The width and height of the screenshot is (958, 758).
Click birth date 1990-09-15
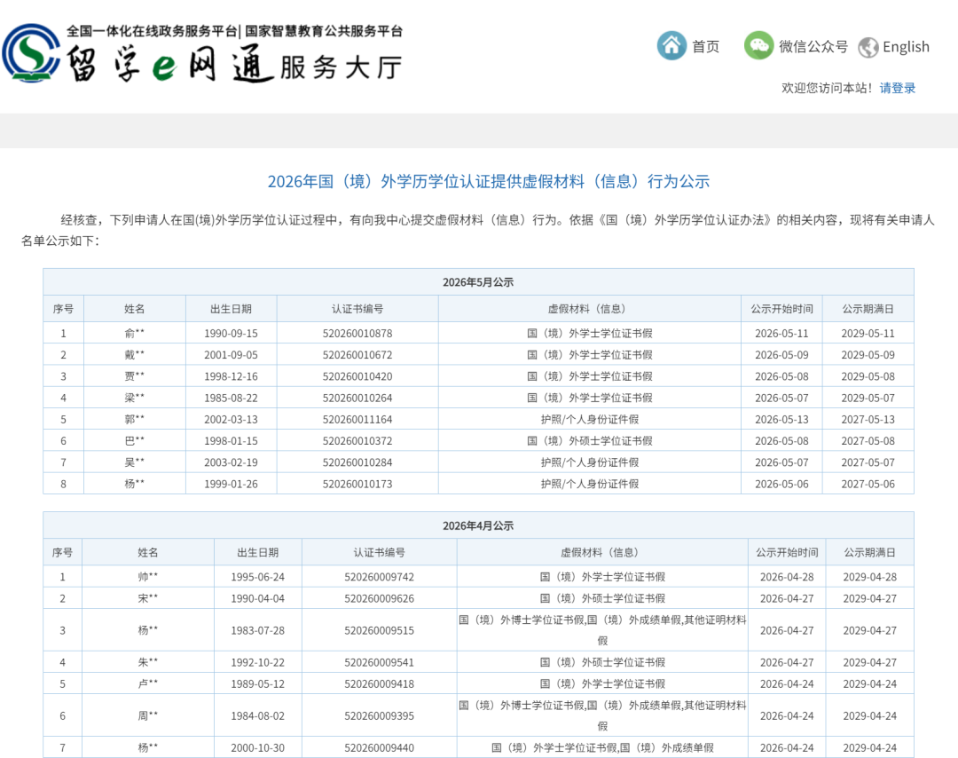tap(231, 334)
